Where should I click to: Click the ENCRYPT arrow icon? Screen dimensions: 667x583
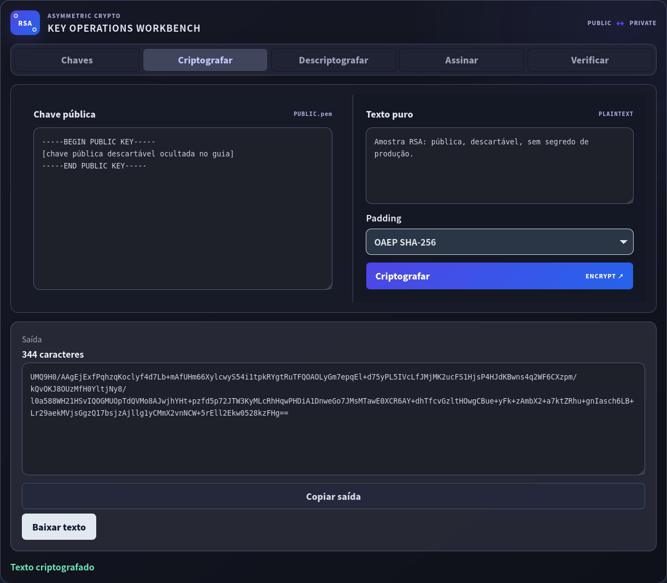click(621, 276)
